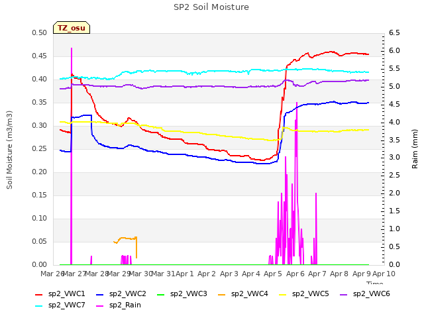Click the Apr 10 date label
The image size is (424, 318).
[384, 274]
